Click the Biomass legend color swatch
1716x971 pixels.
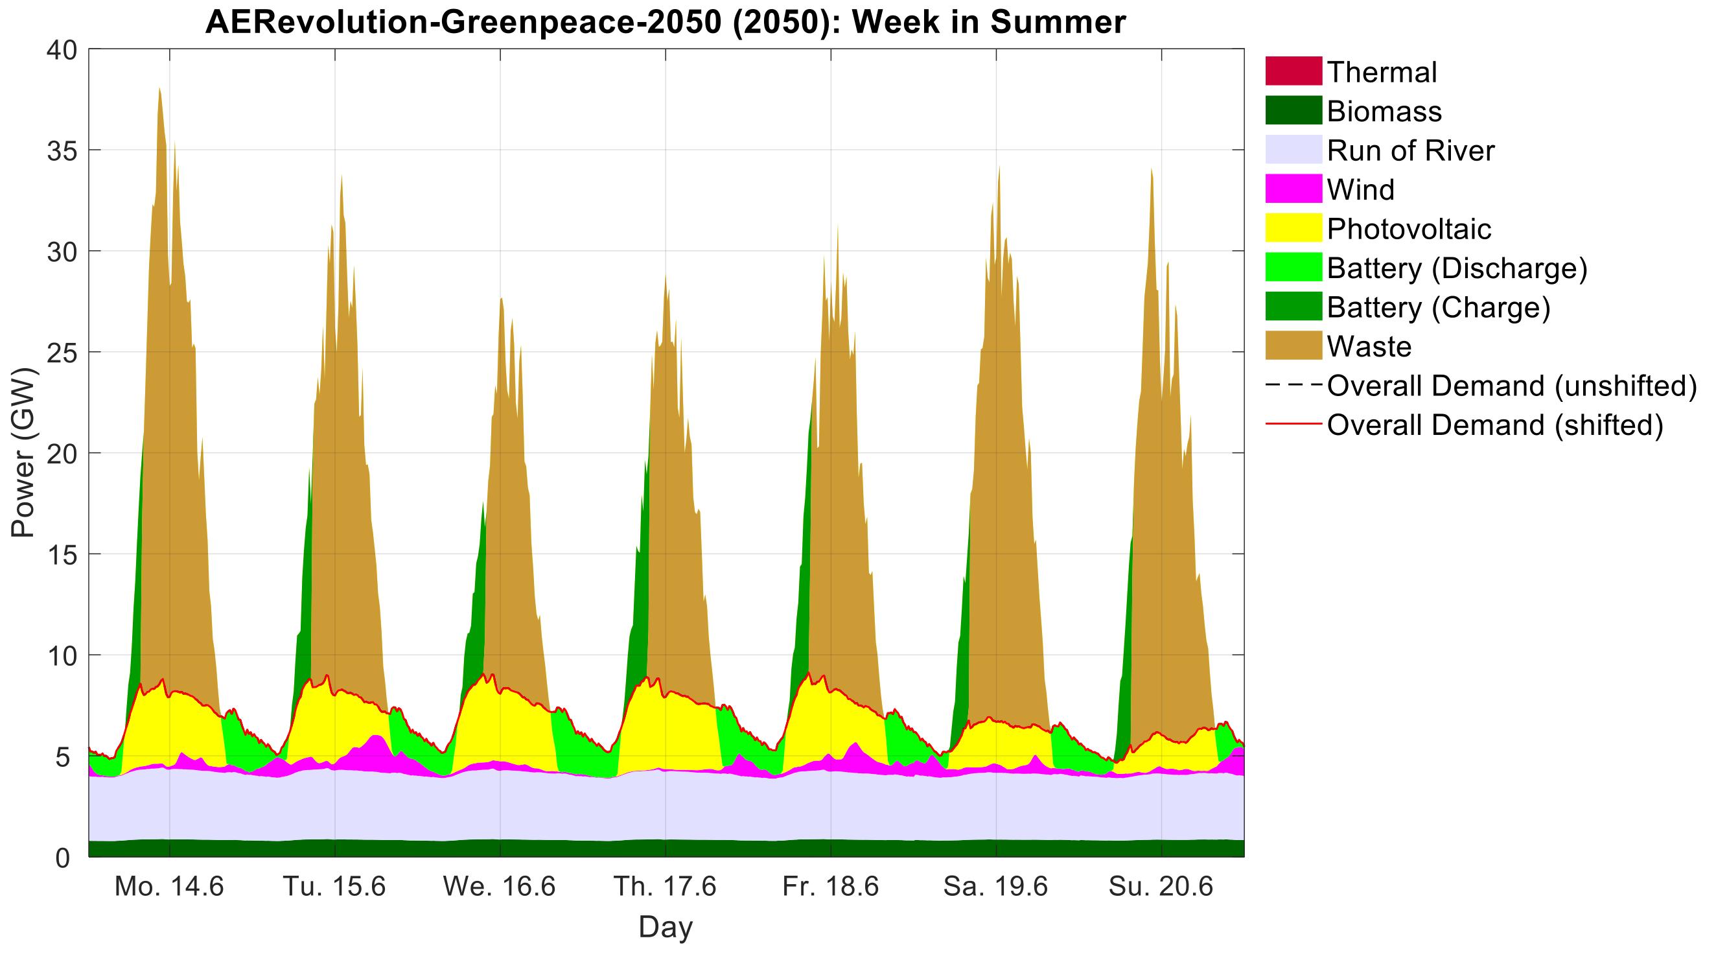[x=1293, y=111]
